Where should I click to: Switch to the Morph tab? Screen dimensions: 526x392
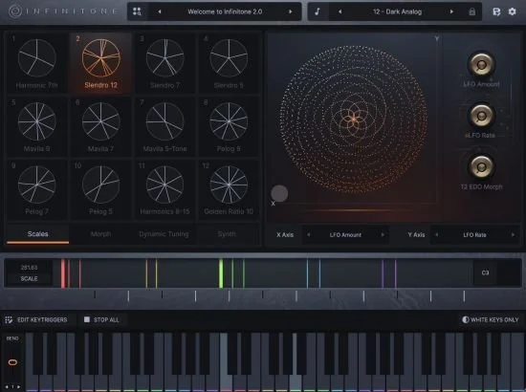click(x=100, y=234)
